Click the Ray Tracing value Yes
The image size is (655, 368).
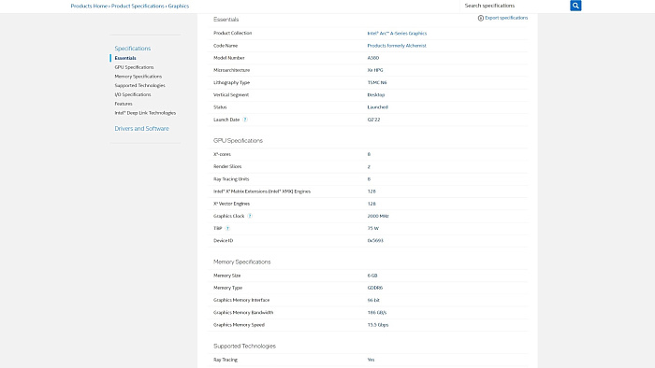371,360
